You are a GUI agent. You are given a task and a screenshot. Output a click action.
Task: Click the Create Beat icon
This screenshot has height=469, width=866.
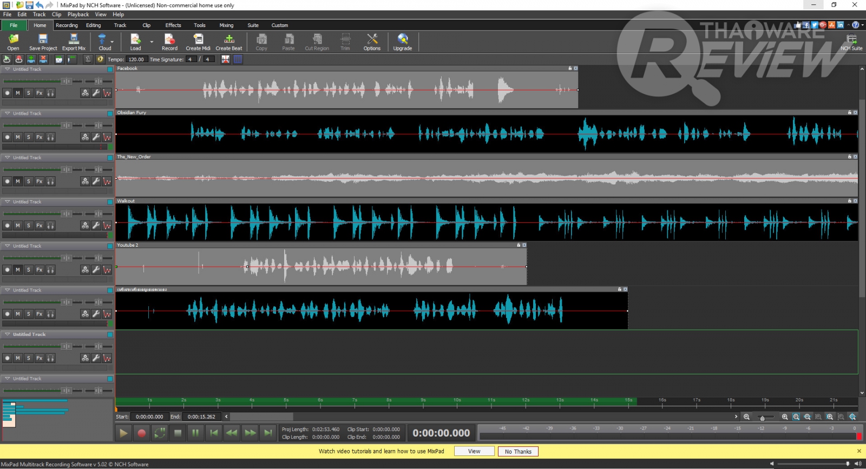click(x=229, y=41)
